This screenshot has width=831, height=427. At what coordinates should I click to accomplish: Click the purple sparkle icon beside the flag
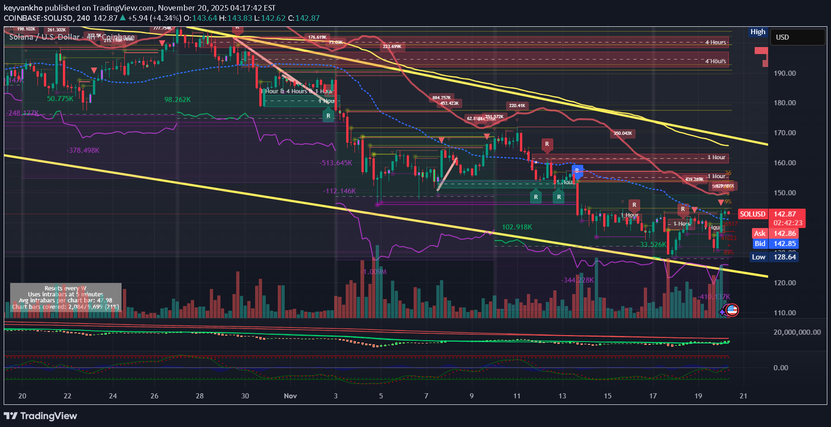point(722,313)
